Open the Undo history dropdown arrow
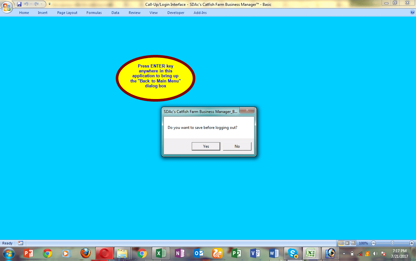This screenshot has height=261, width=416. click(31, 4)
